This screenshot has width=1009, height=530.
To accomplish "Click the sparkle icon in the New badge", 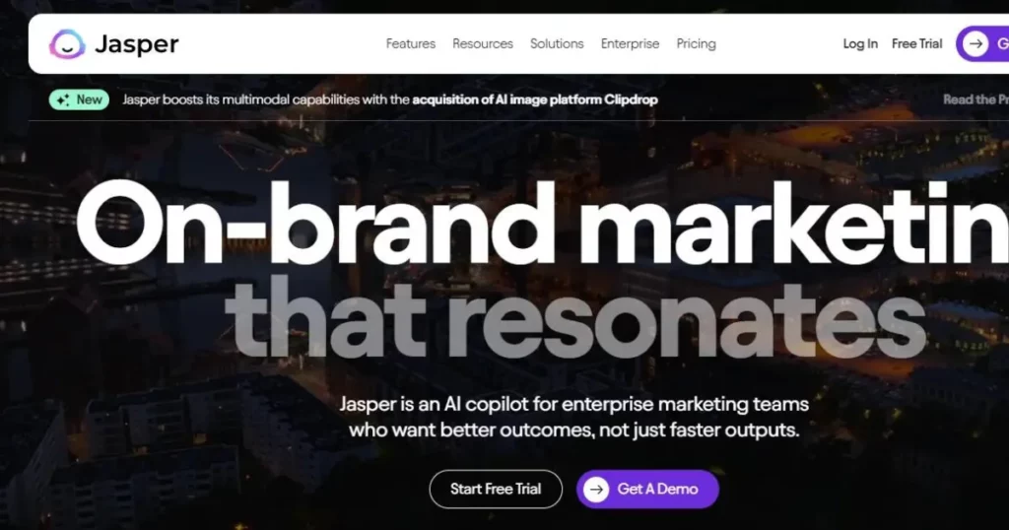I will pyautogui.click(x=63, y=99).
